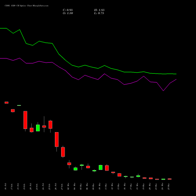196x196 pixels.
Task: Click the red candlestick for 11 Mar
Action: point(107,168)
